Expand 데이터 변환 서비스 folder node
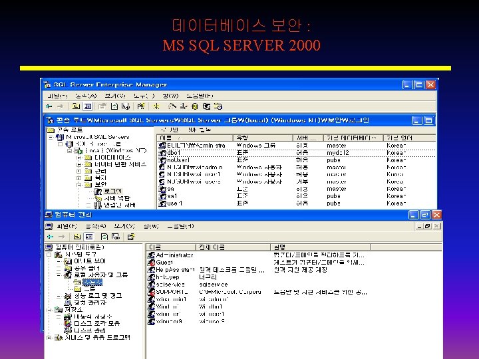The height and width of the screenshot is (359, 479). (79, 165)
